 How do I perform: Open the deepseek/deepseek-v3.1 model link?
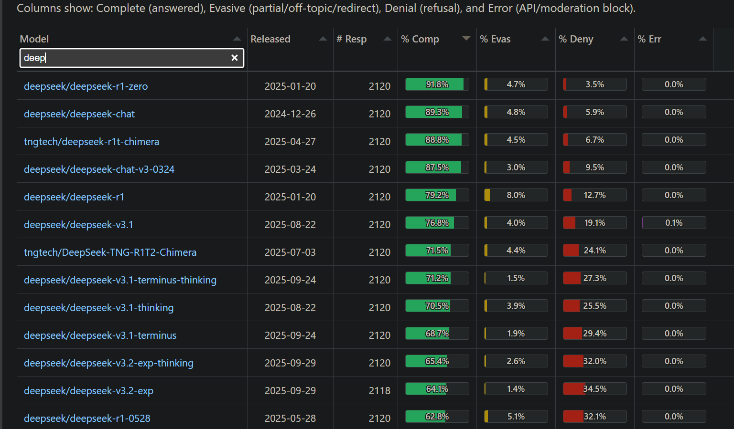tap(79, 225)
